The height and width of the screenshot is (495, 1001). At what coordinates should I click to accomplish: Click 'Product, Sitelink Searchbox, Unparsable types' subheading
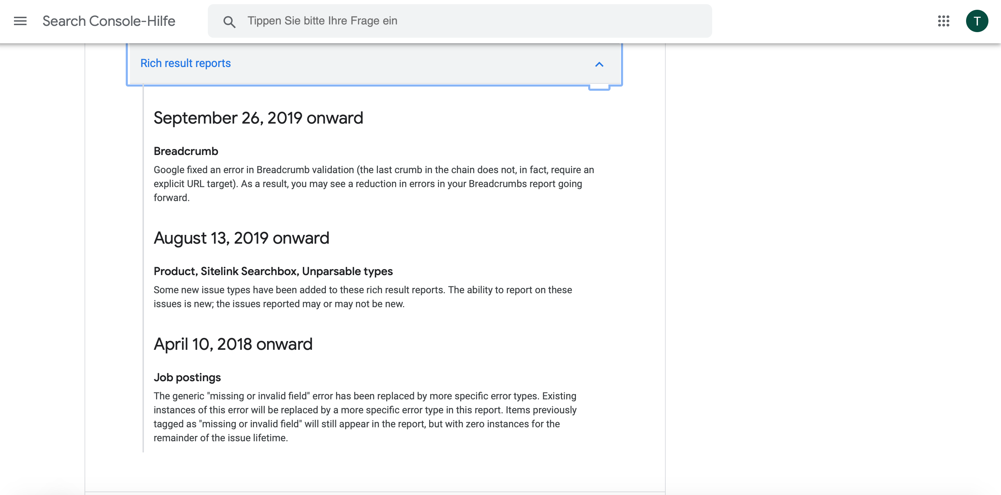click(273, 271)
